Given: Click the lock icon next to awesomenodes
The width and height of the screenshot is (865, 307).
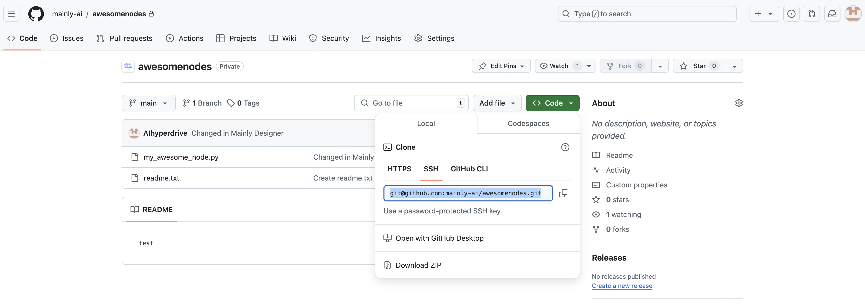Looking at the screenshot, I should (151, 14).
